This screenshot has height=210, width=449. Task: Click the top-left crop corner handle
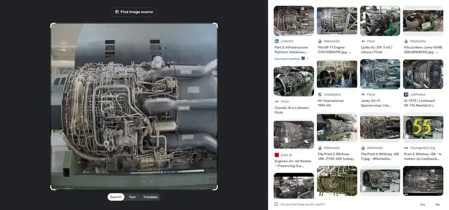click(52, 25)
